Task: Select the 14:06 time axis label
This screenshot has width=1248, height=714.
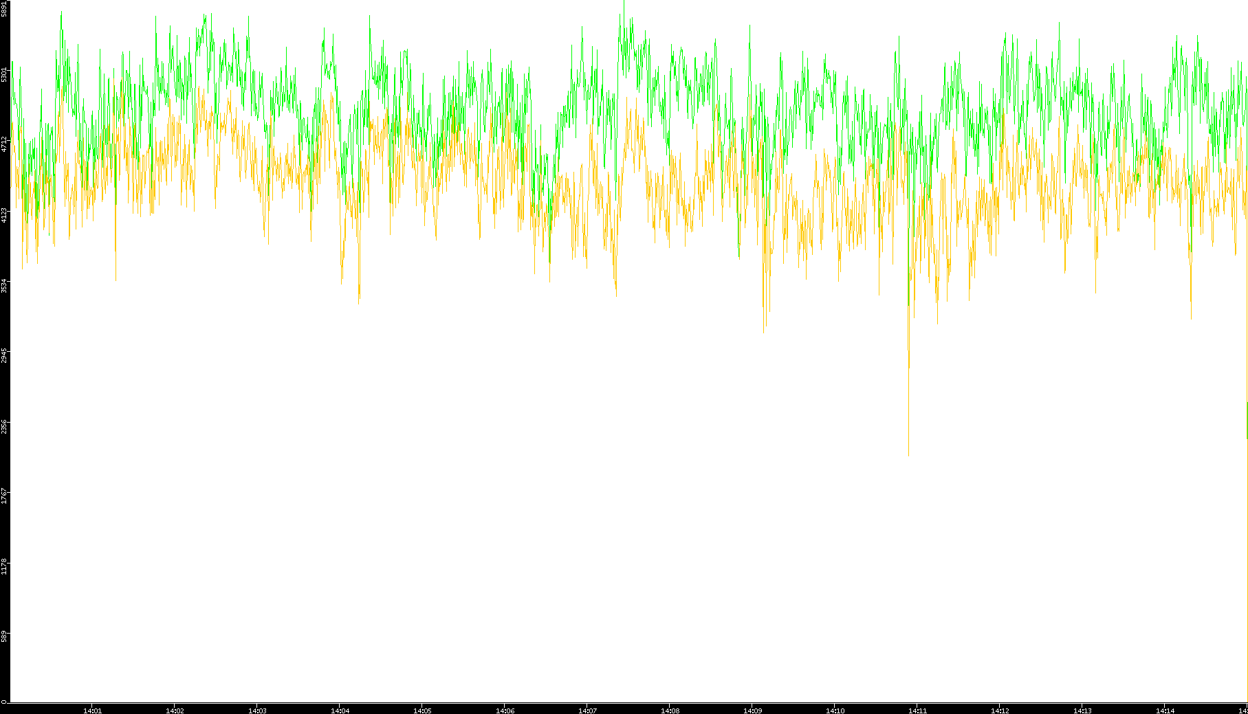Action: (505, 711)
